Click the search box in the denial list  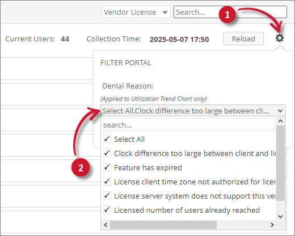[x=188, y=125]
